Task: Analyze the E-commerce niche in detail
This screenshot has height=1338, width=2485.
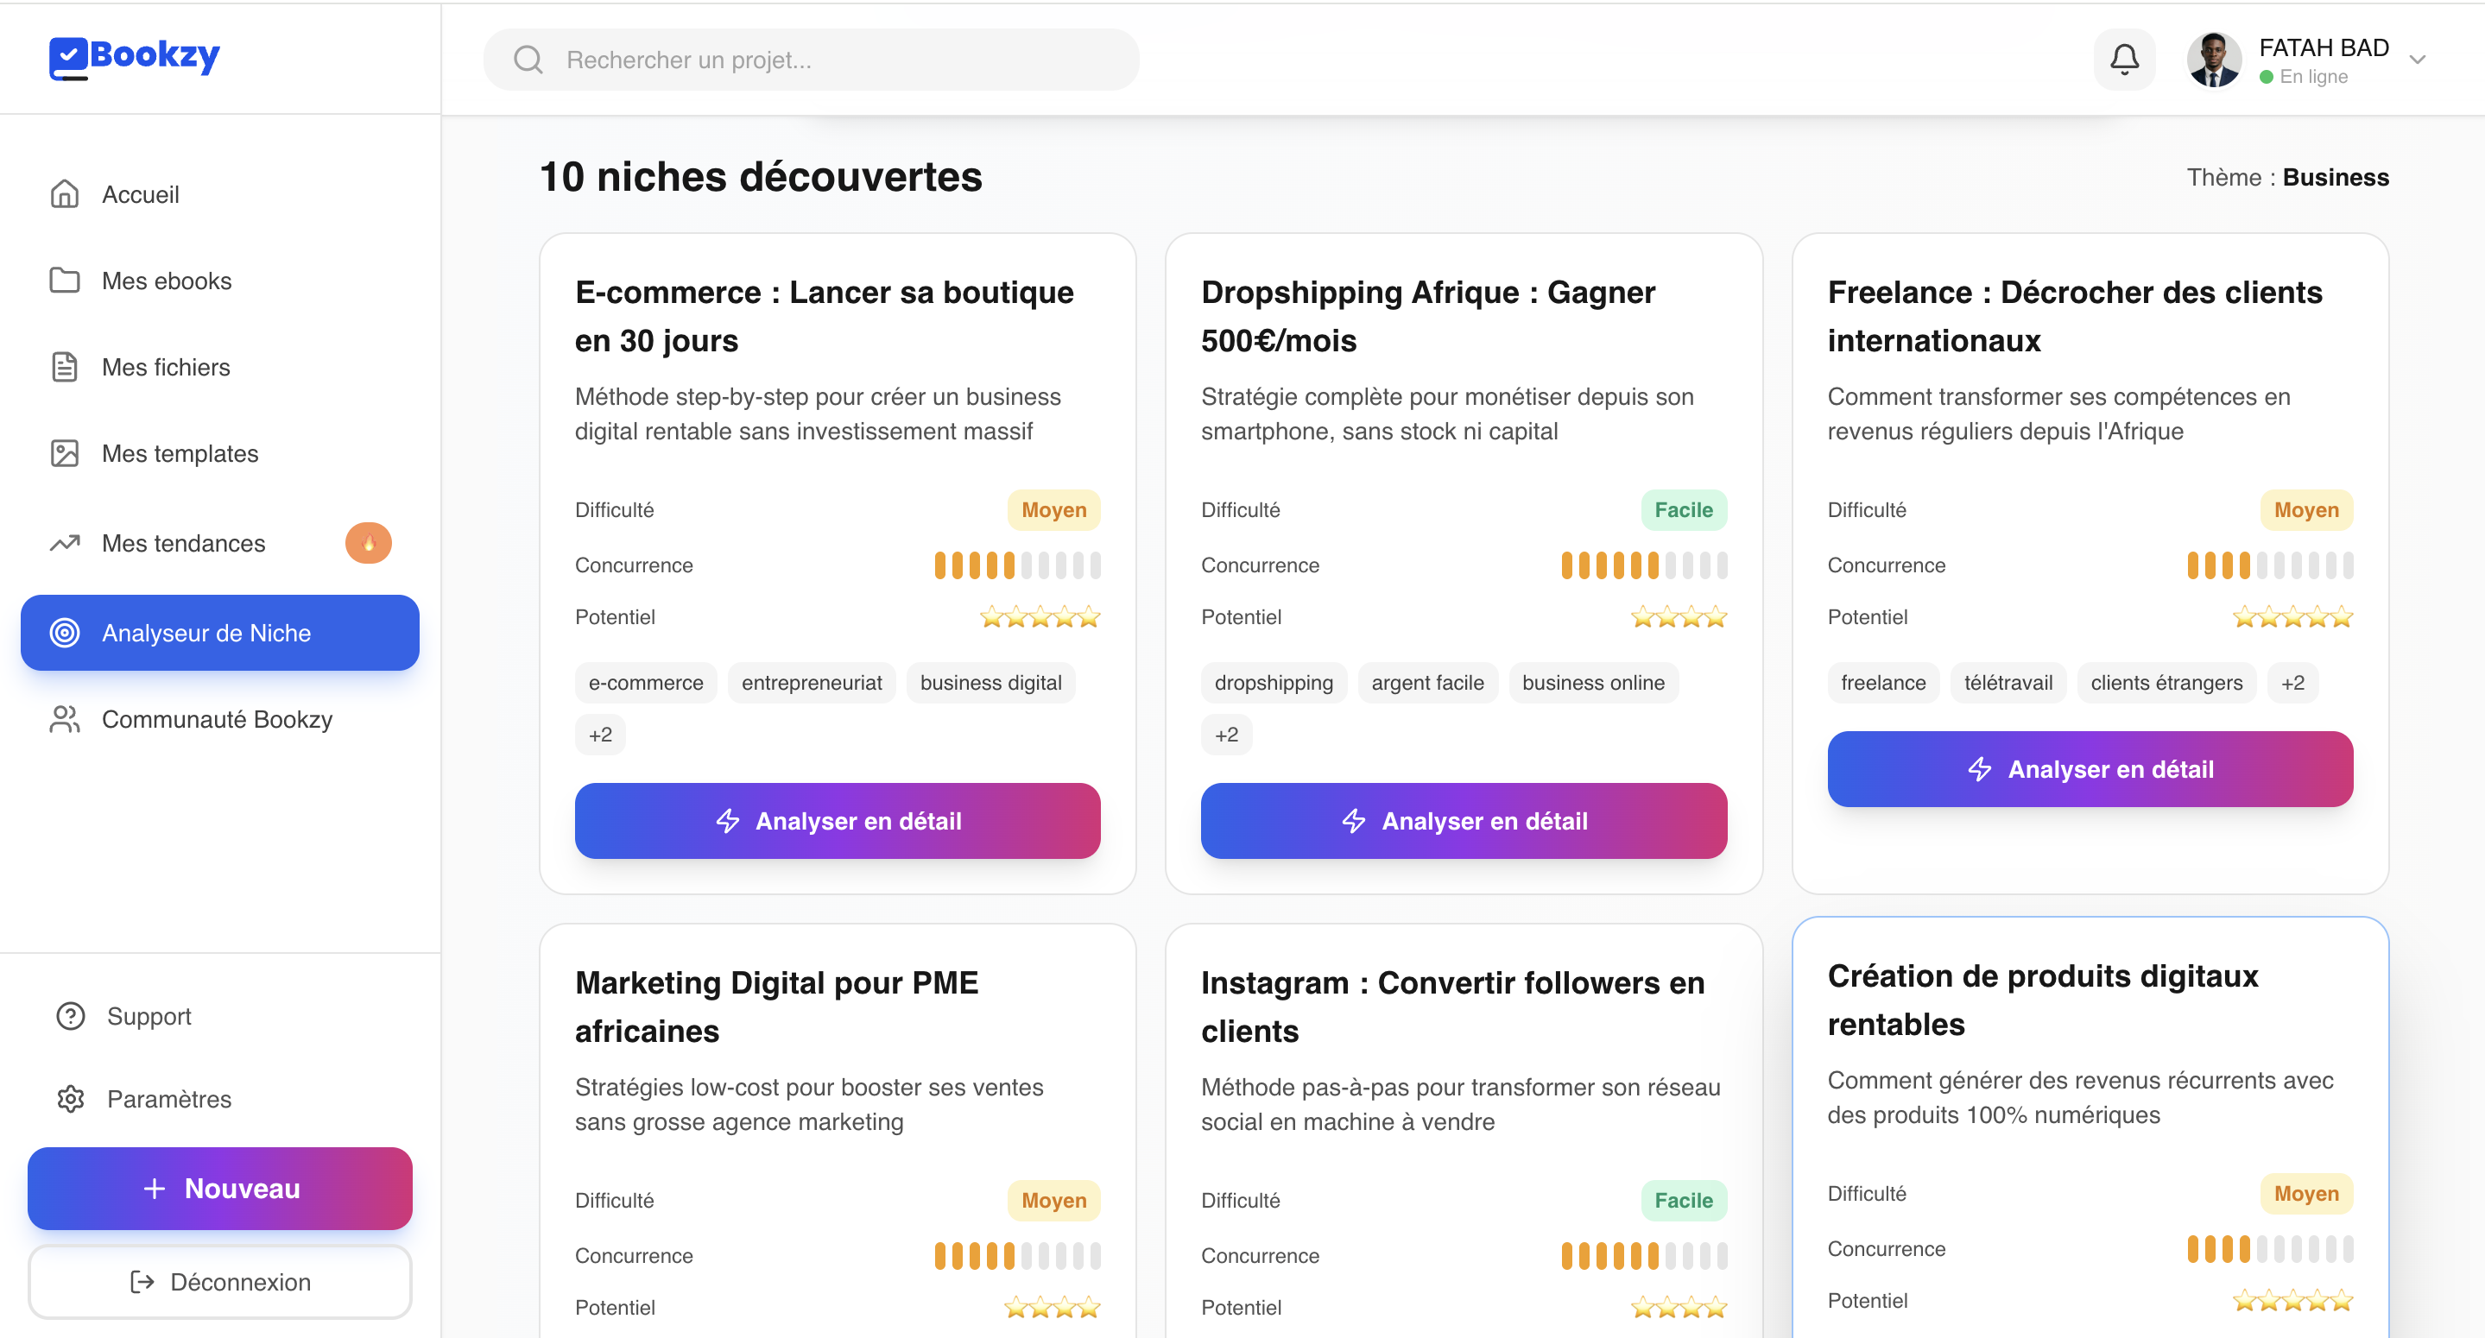Action: coord(838,821)
